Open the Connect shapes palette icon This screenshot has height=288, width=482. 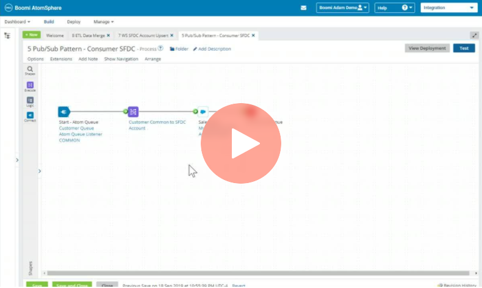[x=30, y=117]
